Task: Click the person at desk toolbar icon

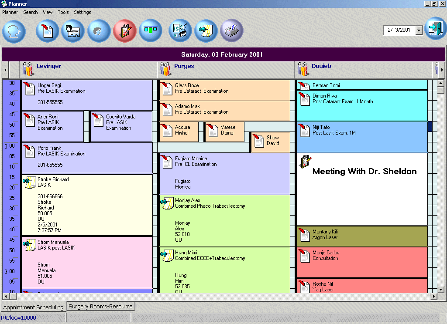Action: pos(73,31)
